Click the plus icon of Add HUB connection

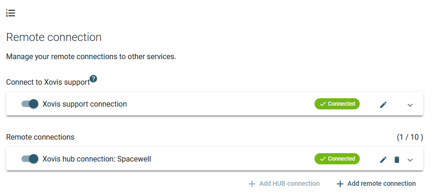(252, 184)
